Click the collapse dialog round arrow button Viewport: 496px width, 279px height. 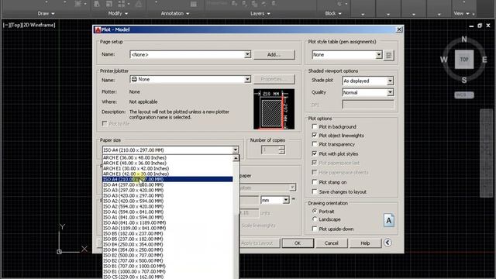click(387, 243)
